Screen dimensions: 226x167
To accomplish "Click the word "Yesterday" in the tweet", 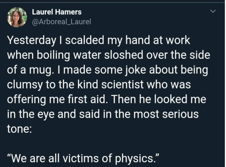I will click(x=32, y=41).
